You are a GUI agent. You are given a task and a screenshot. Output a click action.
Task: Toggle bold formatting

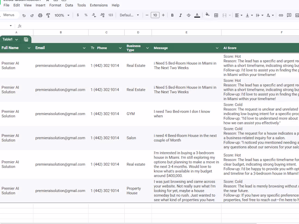point(172,15)
